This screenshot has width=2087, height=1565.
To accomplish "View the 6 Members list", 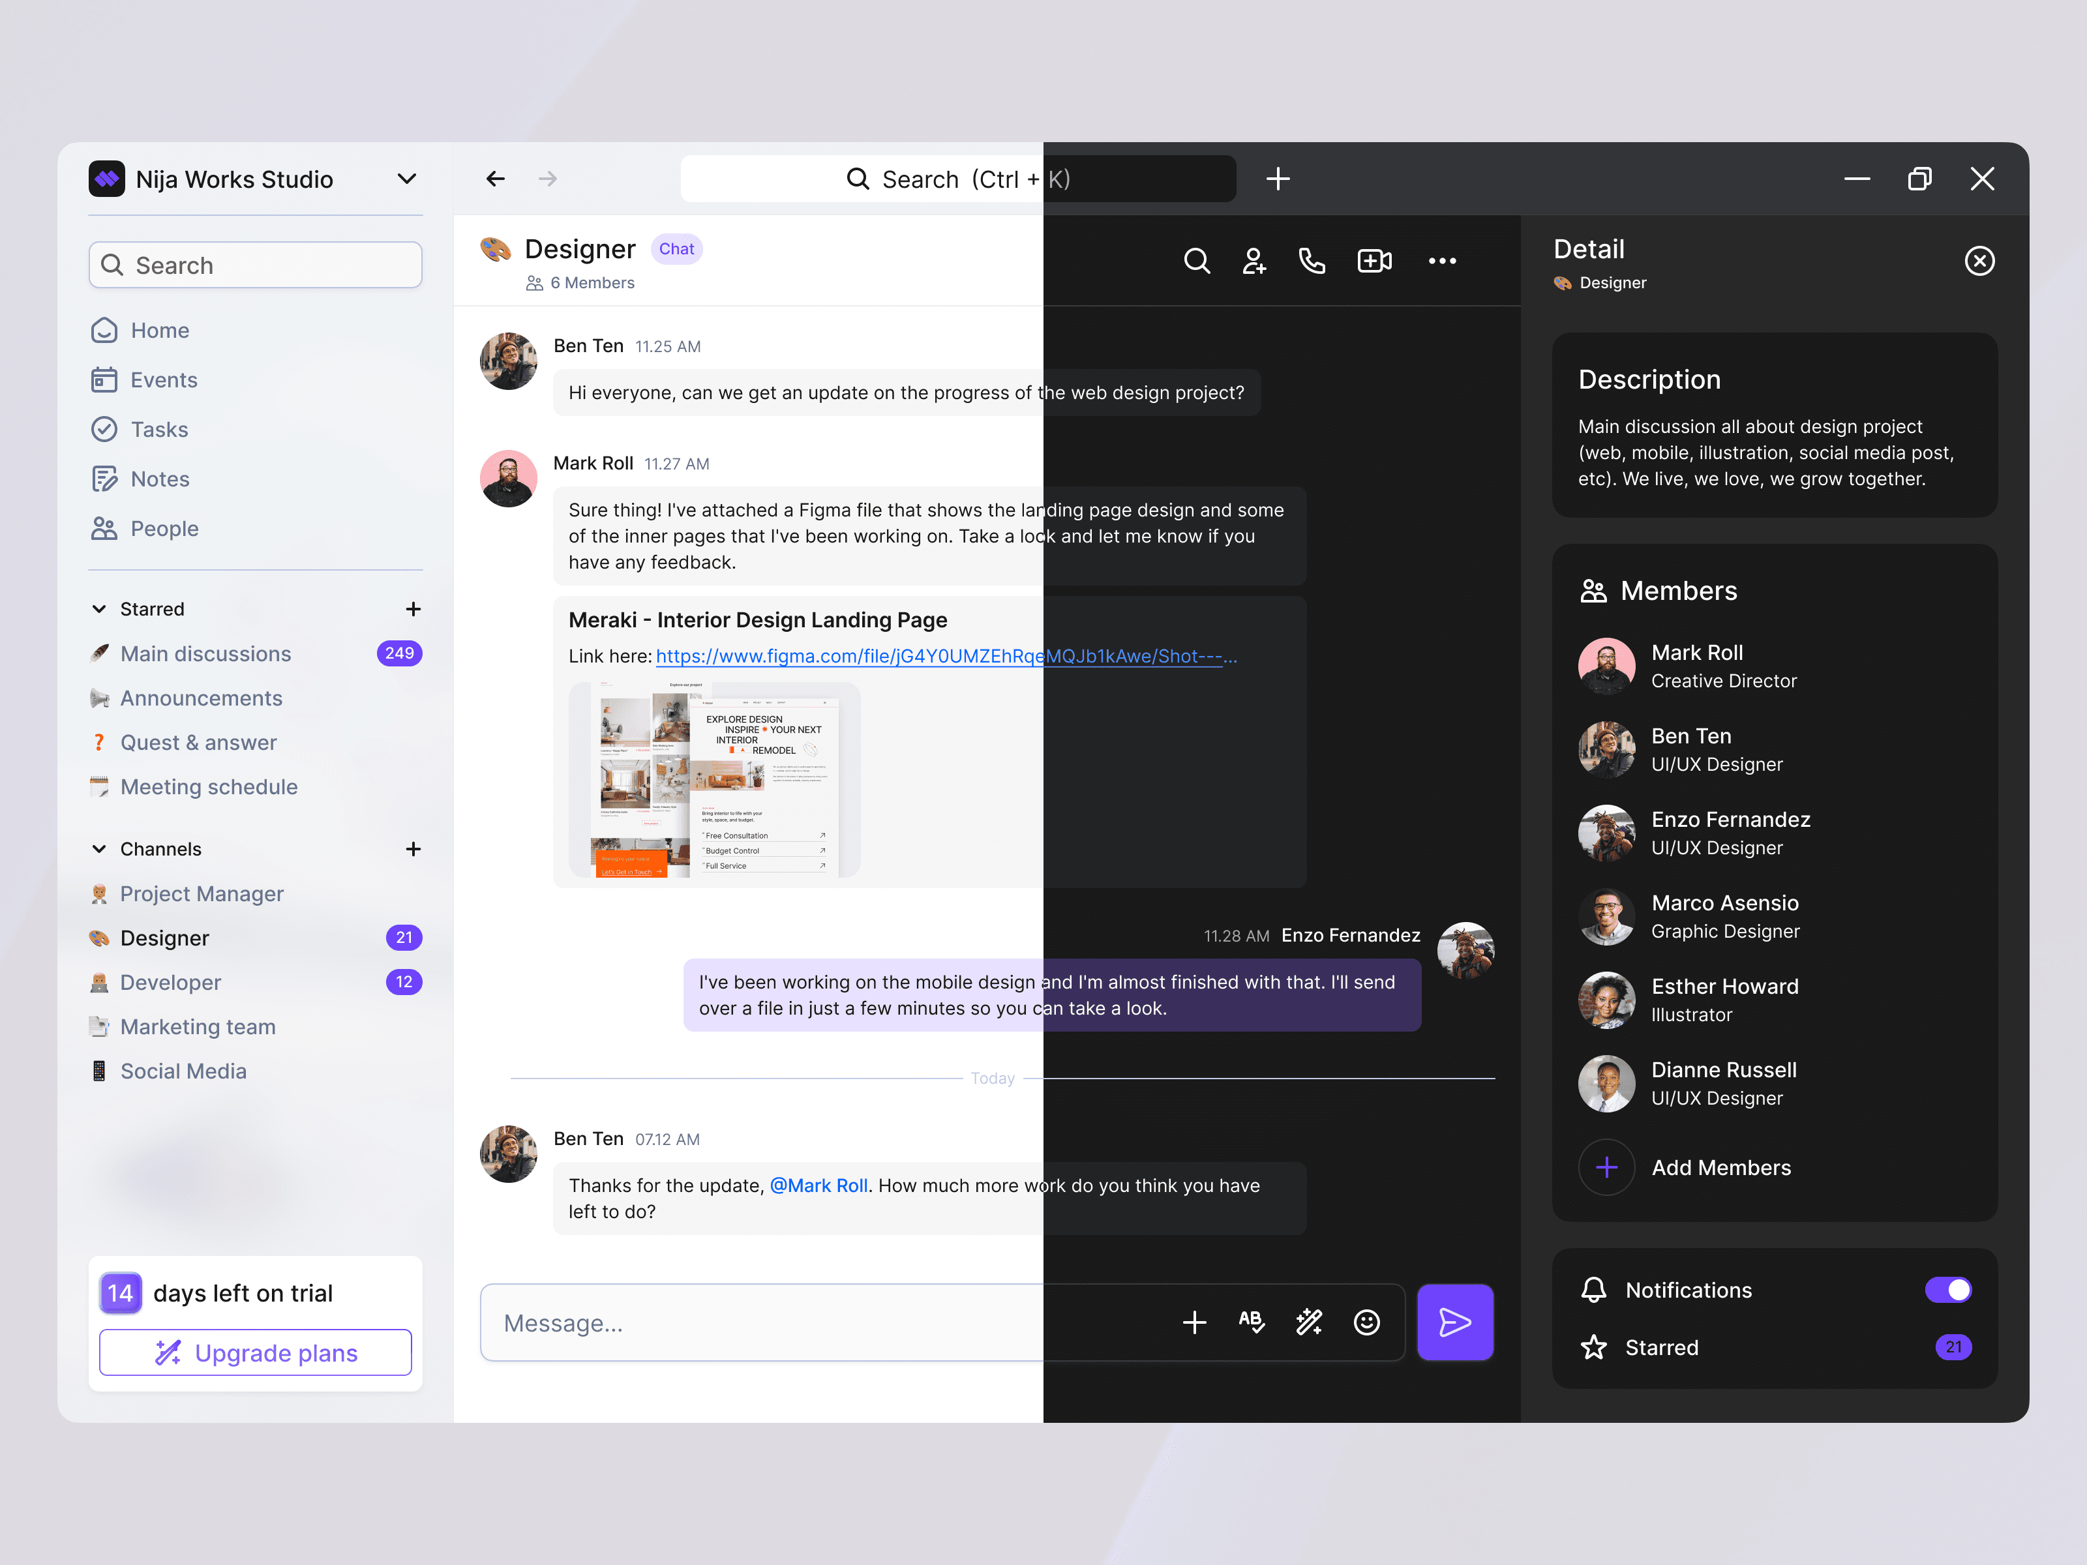I will 581,283.
